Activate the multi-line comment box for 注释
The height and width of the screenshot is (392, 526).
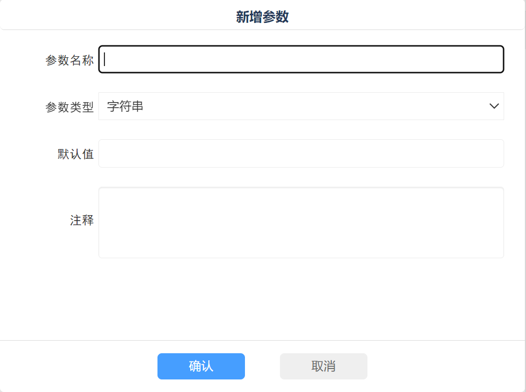click(301, 222)
